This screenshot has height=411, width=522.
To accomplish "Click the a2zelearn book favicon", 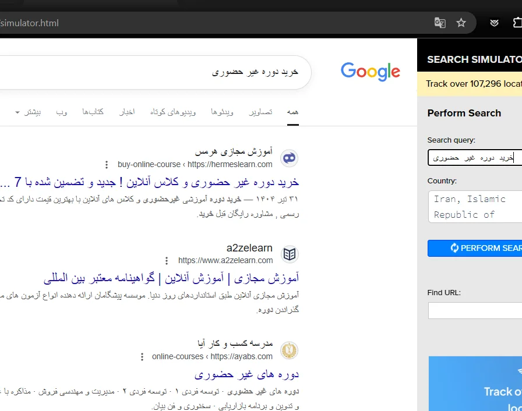I will coord(289,254).
